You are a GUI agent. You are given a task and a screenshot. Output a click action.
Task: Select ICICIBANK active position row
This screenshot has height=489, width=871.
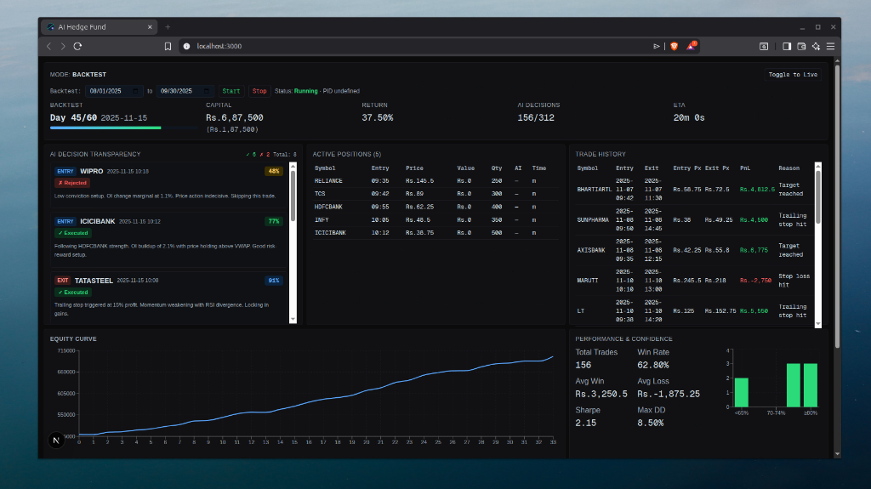click(435, 233)
